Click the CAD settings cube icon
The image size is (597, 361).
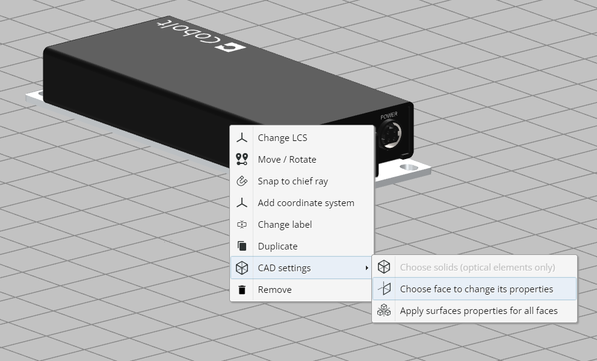pos(242,268)
